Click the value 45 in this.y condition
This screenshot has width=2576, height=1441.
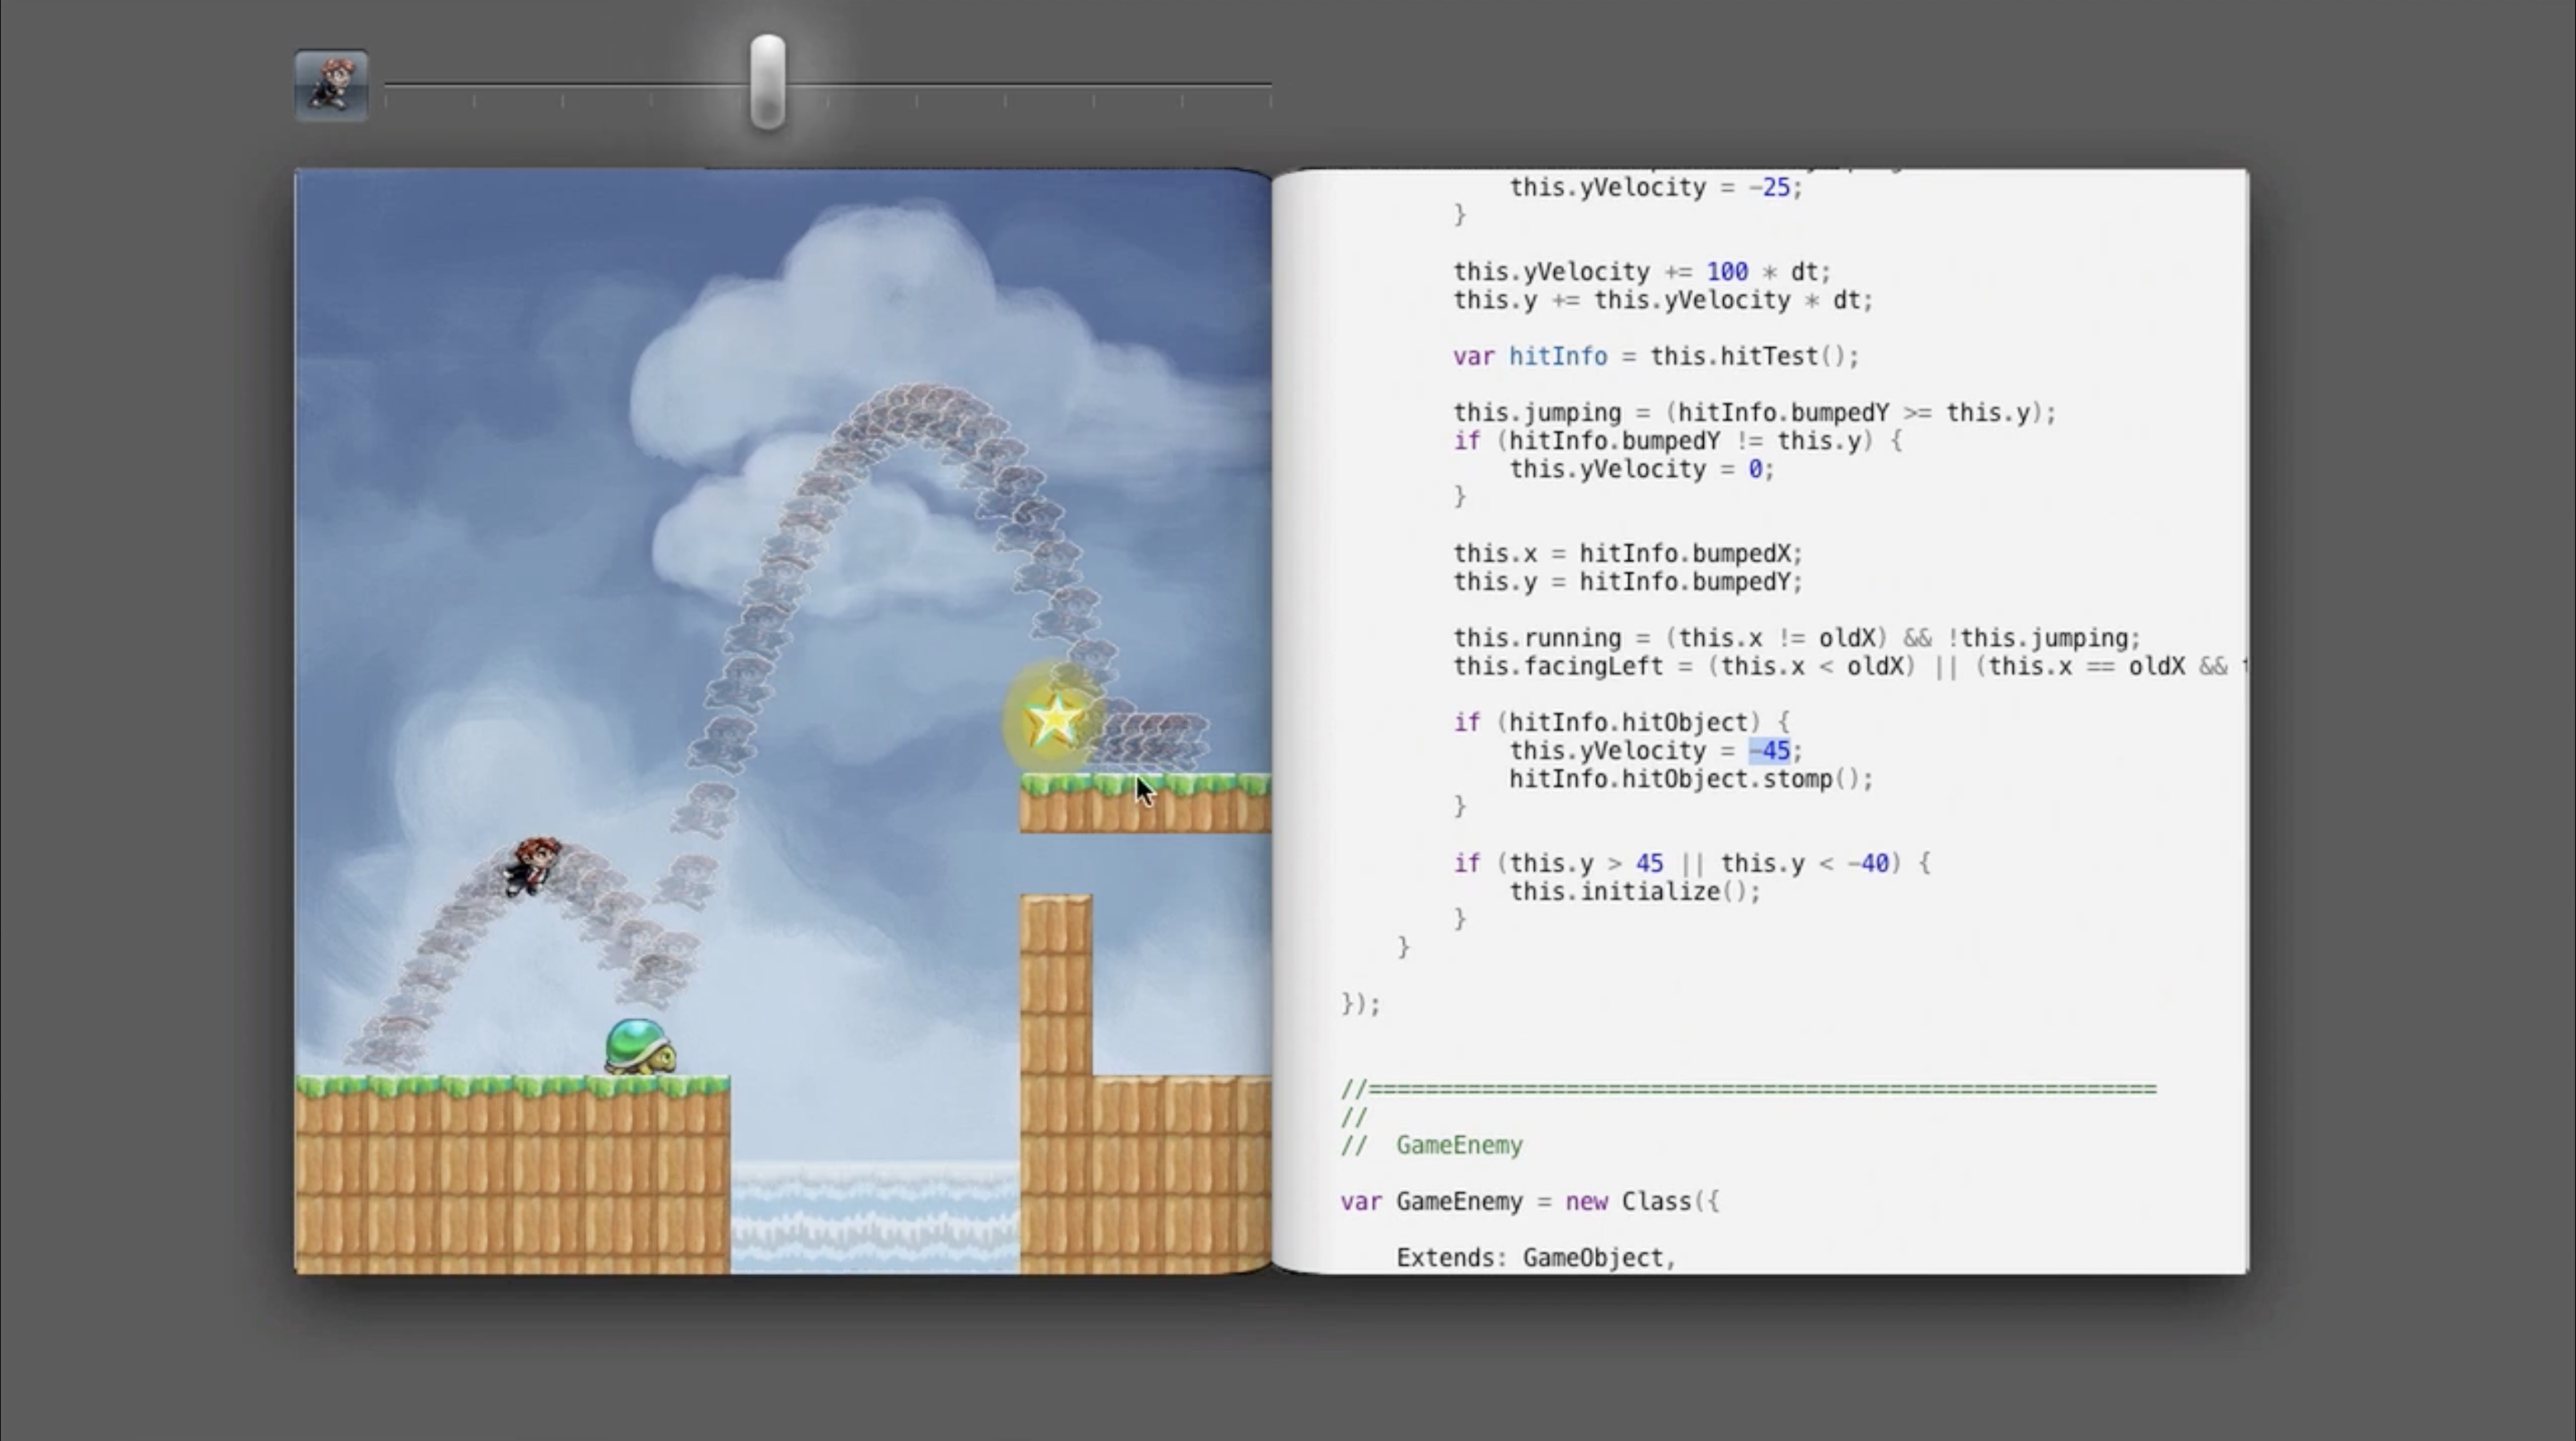[1649, 863]
